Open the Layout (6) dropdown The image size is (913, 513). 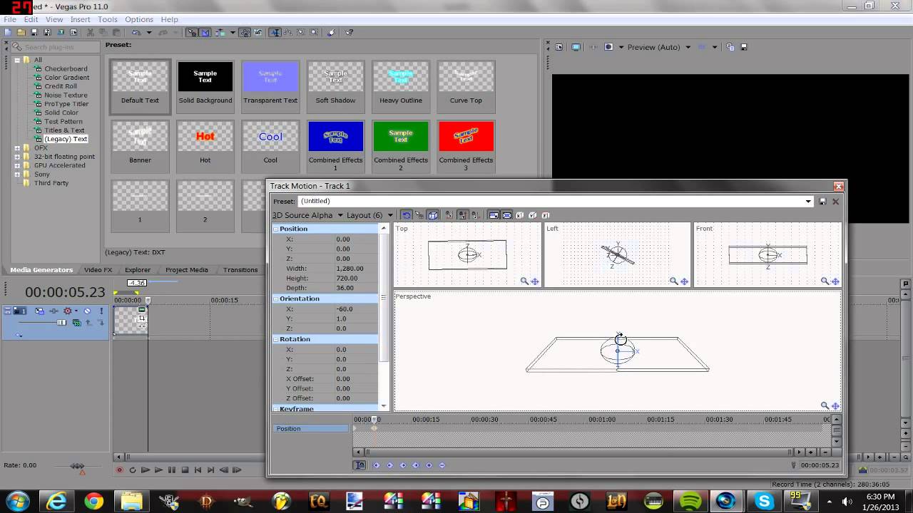click(390, 215)
